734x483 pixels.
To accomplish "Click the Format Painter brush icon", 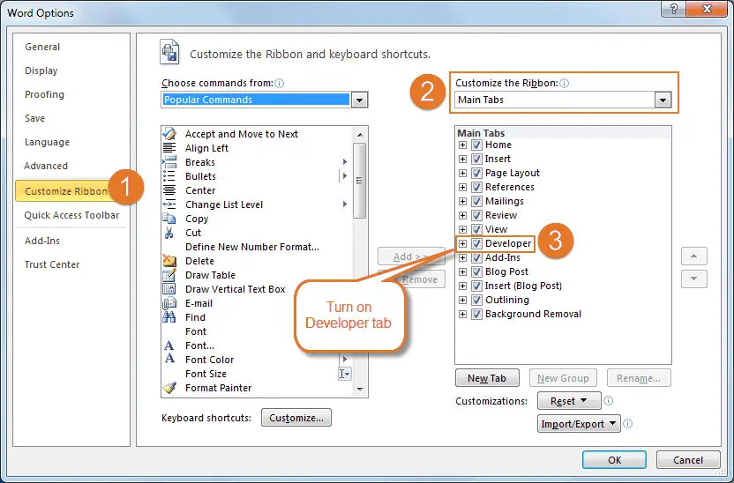I will tap(169, 388).
